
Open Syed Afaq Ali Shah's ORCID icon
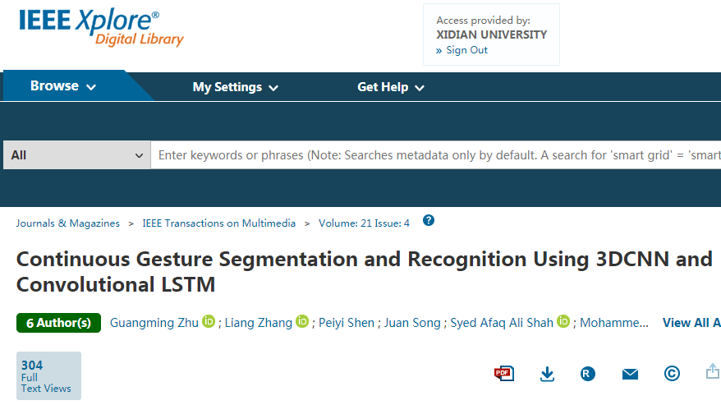point(563,322)
